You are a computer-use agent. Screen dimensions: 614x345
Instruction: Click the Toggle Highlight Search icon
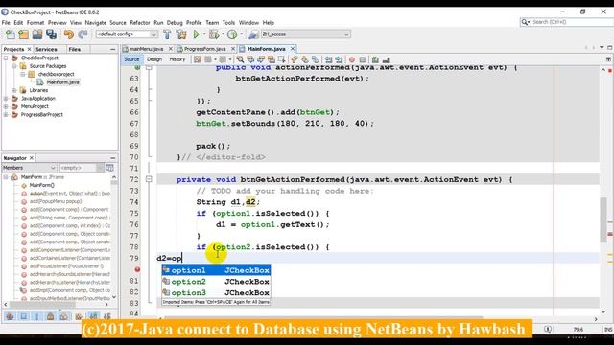(271, 59)
